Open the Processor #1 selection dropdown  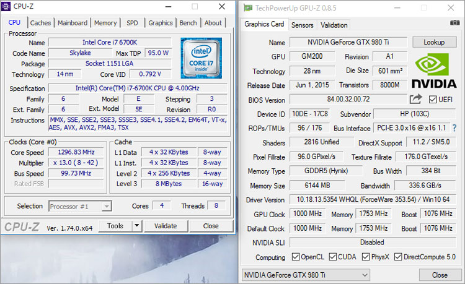click(80, 206)
